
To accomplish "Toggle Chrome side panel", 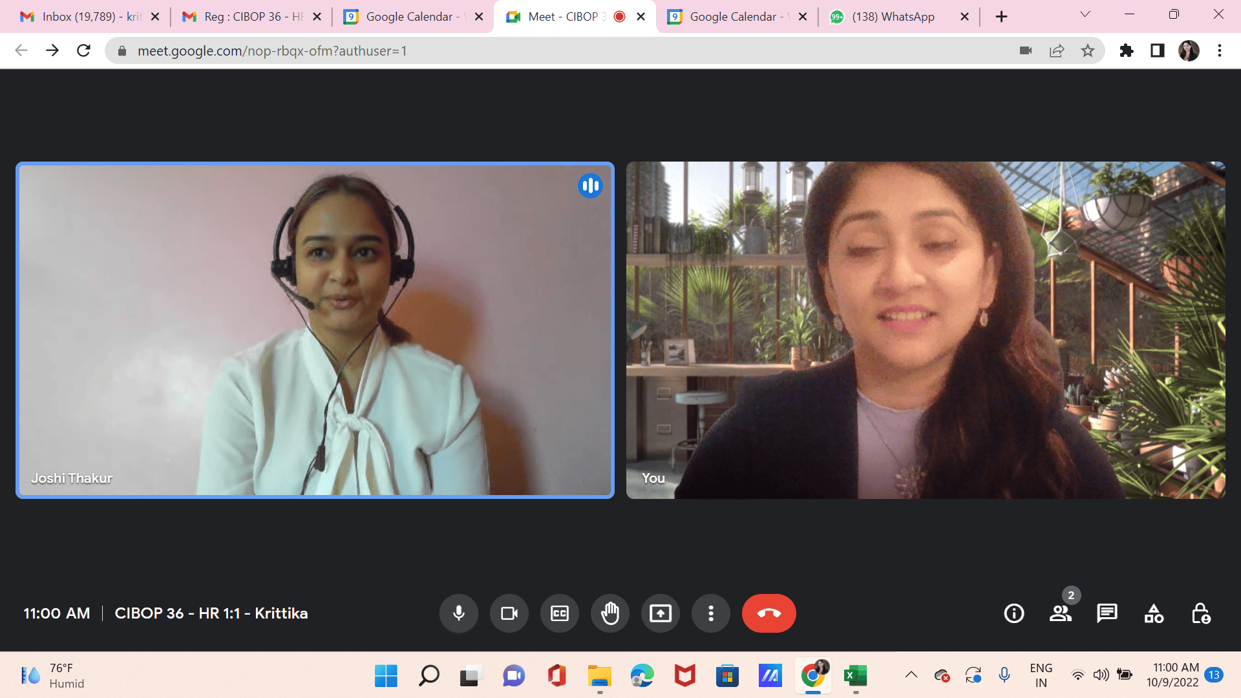I will click(x=1158, y=50).
